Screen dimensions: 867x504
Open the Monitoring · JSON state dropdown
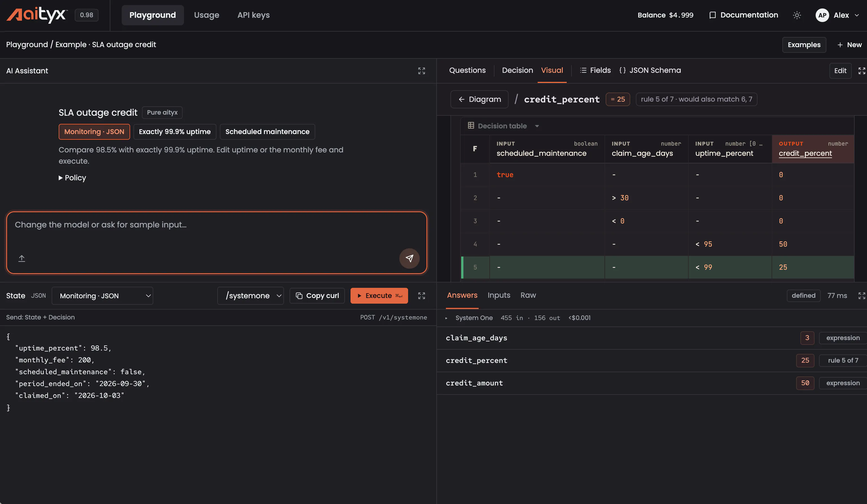click(x=102, y=296)
